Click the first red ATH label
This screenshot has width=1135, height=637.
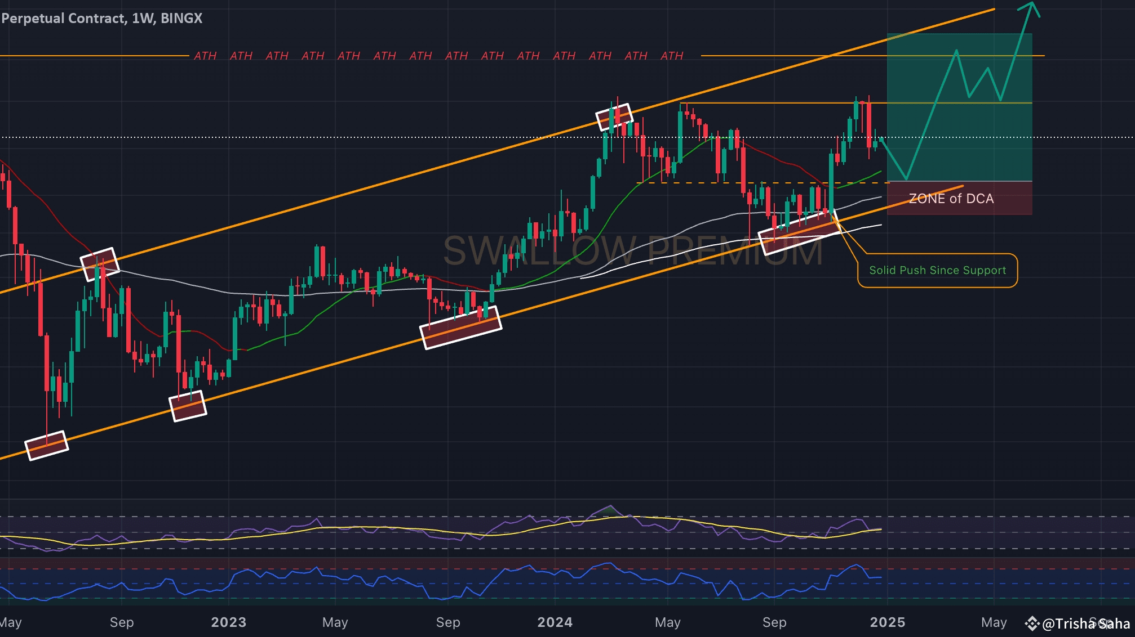[x=205, y=56]
